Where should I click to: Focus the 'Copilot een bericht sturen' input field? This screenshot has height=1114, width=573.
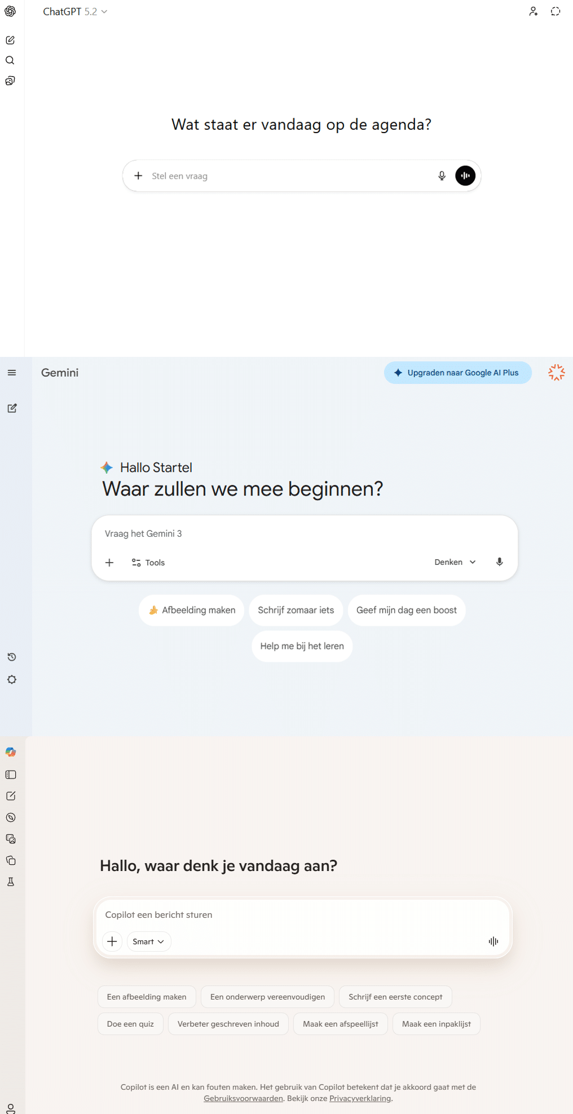point(302,914)
